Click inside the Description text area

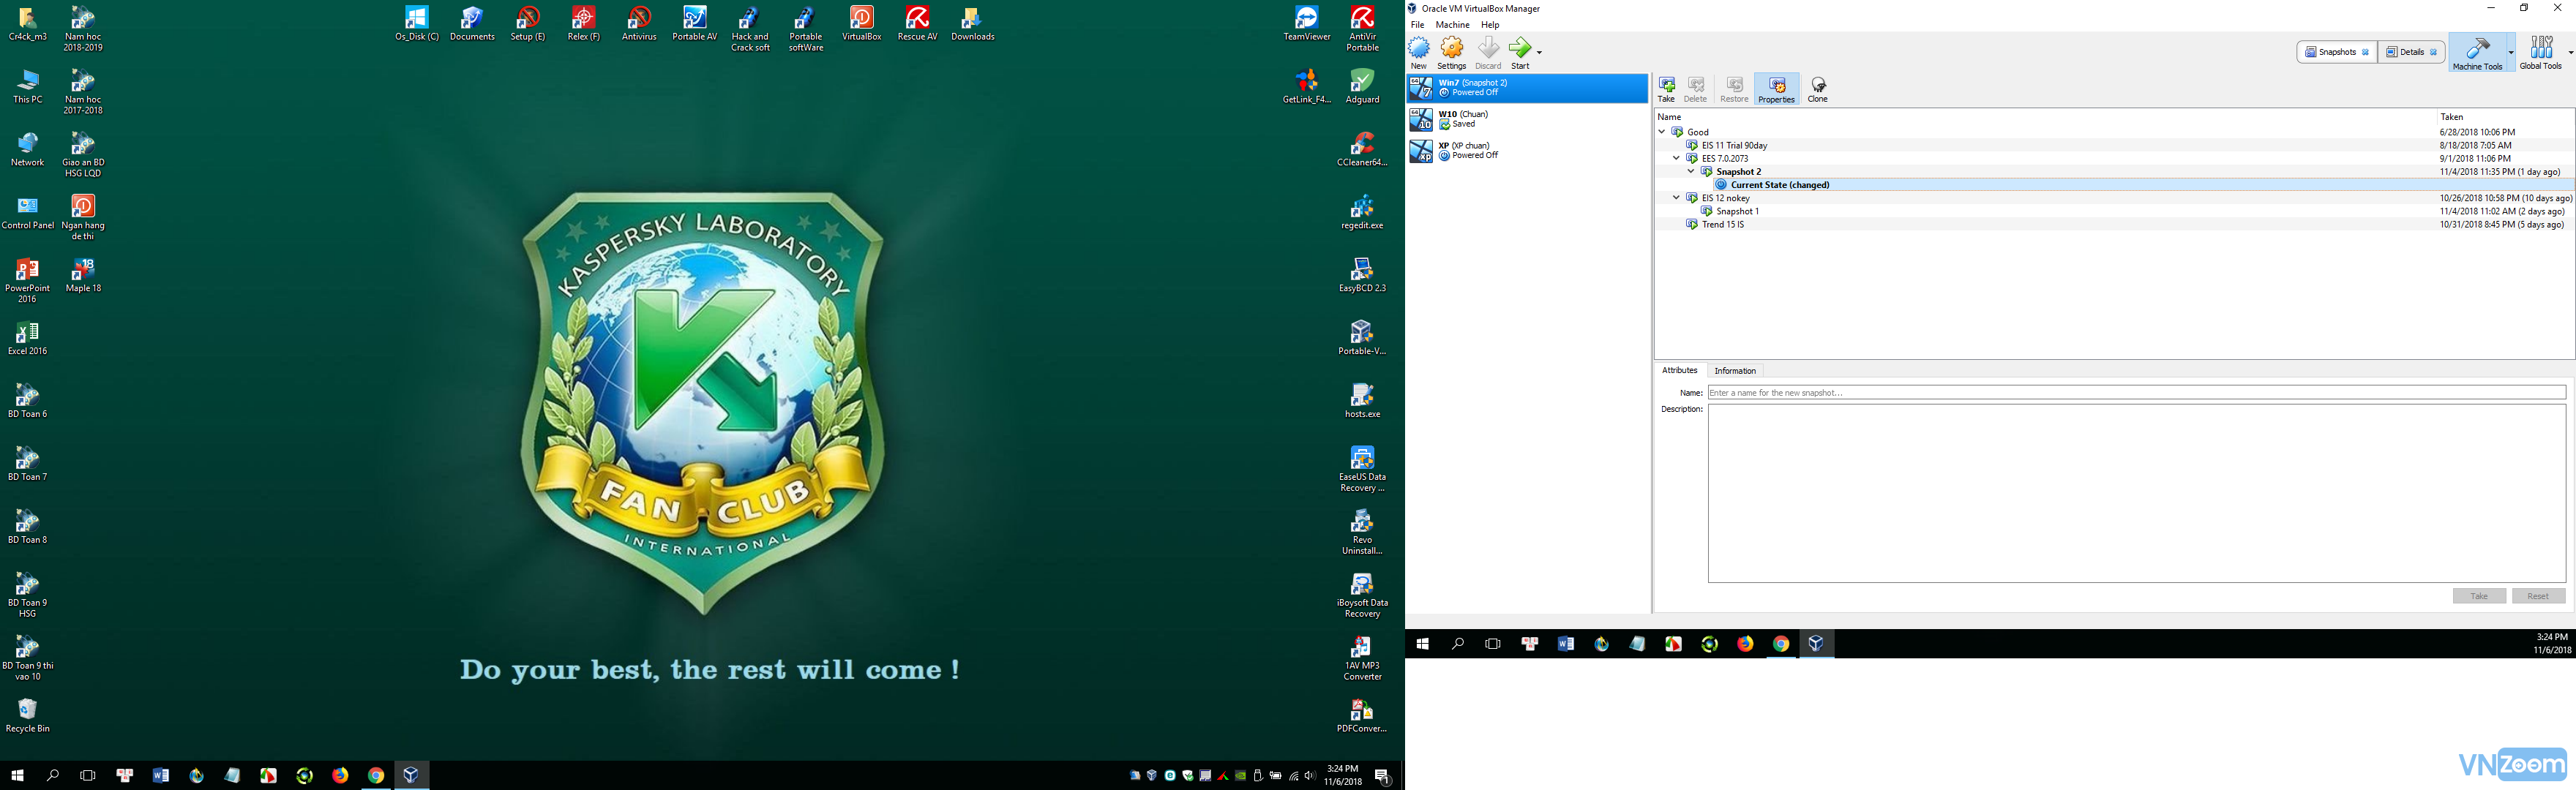point(2136,494)
